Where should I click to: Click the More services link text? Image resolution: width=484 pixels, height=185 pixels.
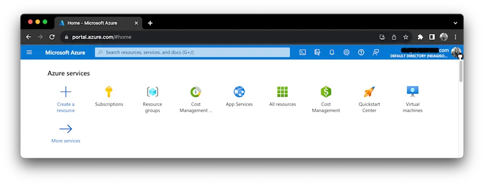click(x=66, y=141)
